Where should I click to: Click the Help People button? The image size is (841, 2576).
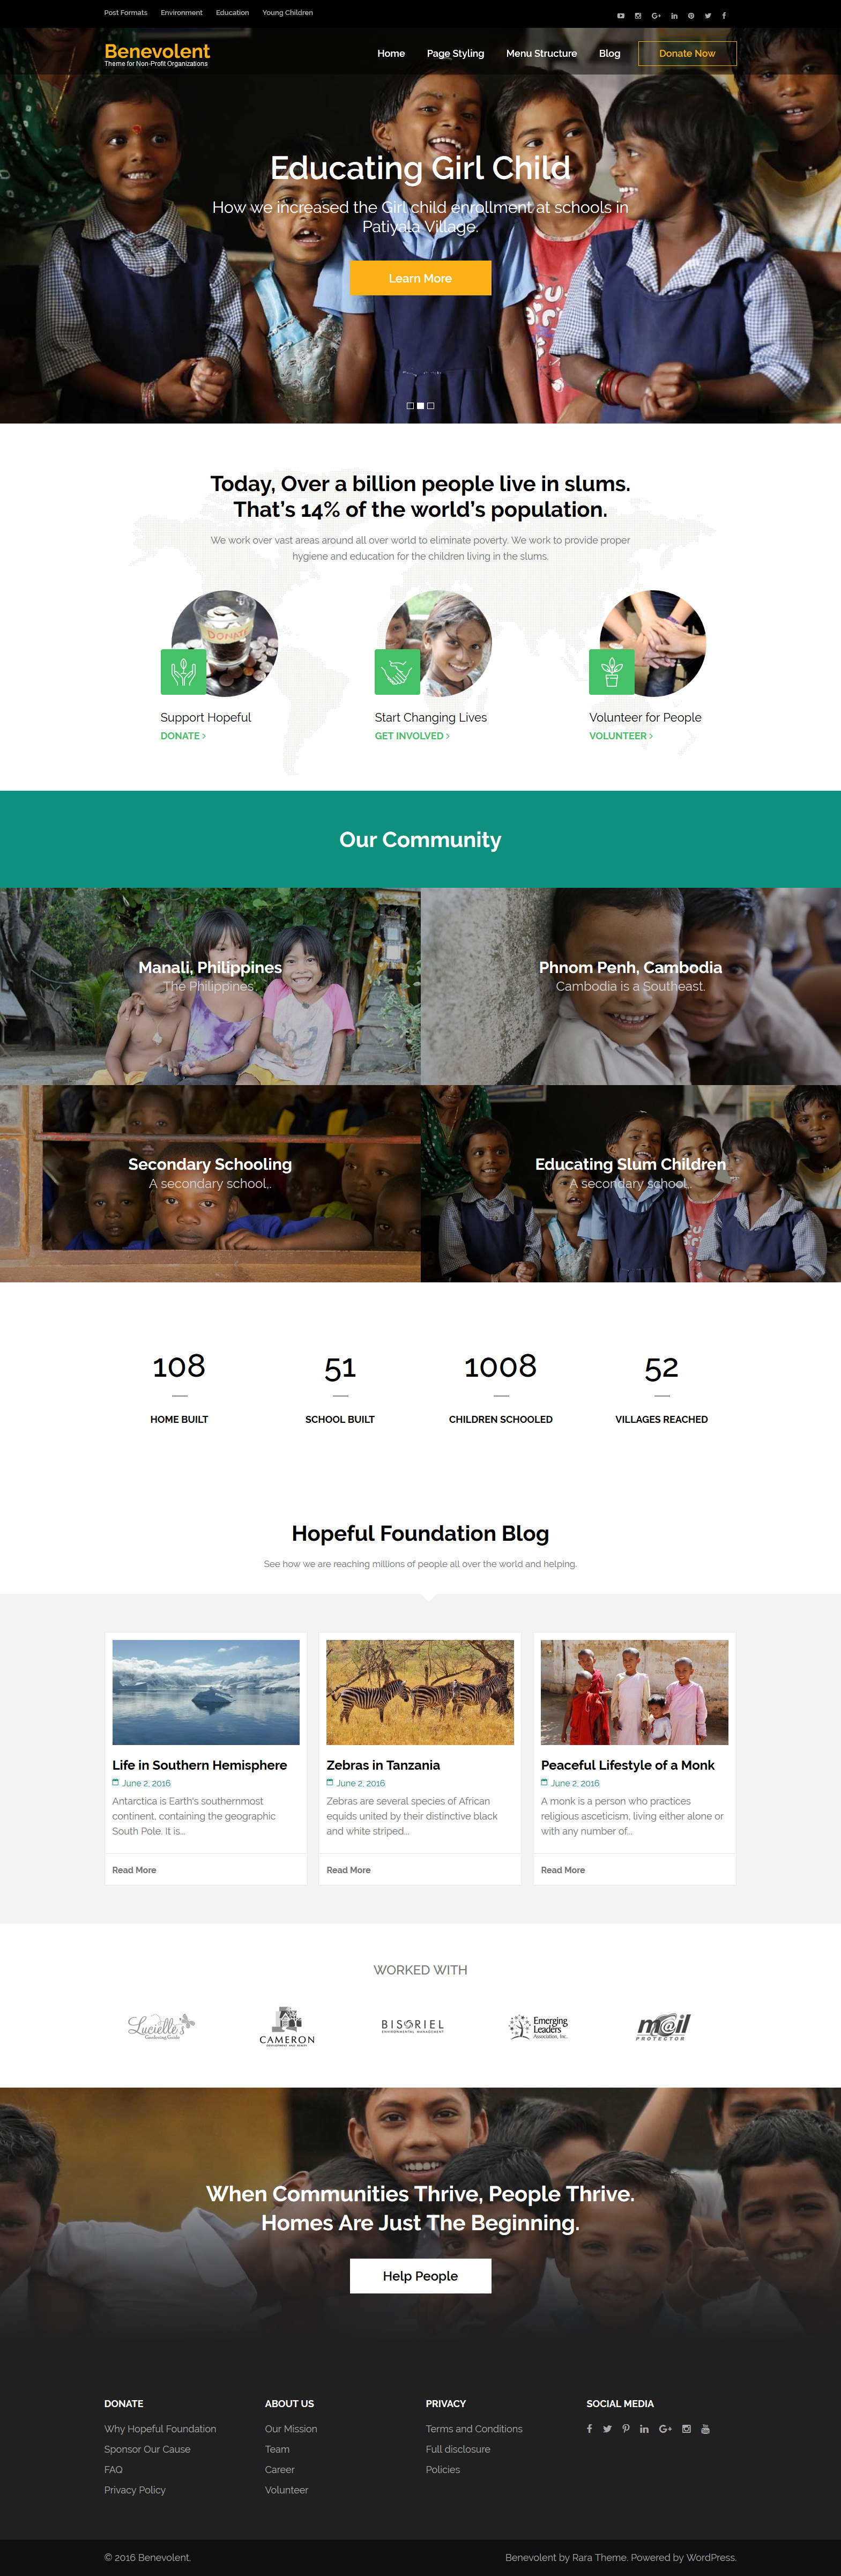(420, 2275)
